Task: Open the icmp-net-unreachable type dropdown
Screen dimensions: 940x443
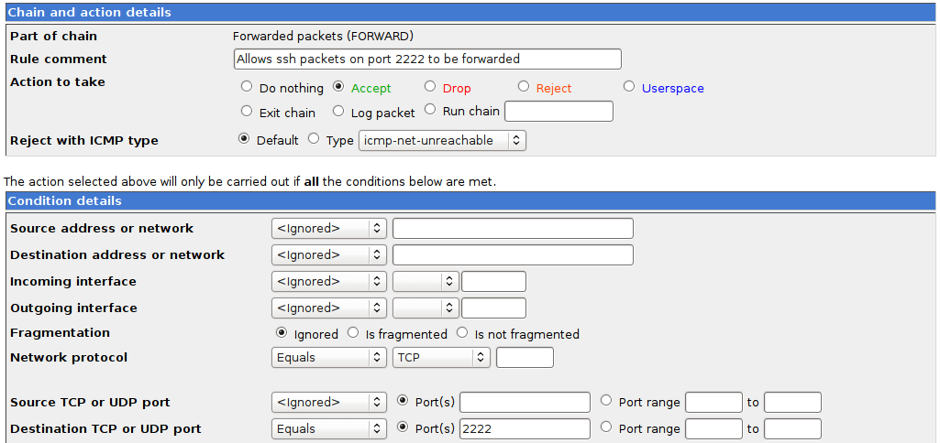Action: (x=442, y=140)
